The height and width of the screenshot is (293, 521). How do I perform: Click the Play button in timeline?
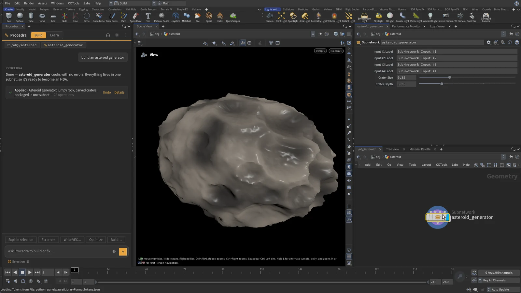click(x=30, y=272)
